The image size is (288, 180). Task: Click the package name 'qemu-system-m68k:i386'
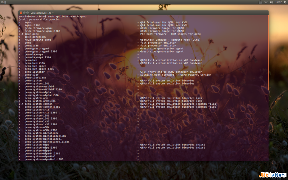tap(41, 130)
